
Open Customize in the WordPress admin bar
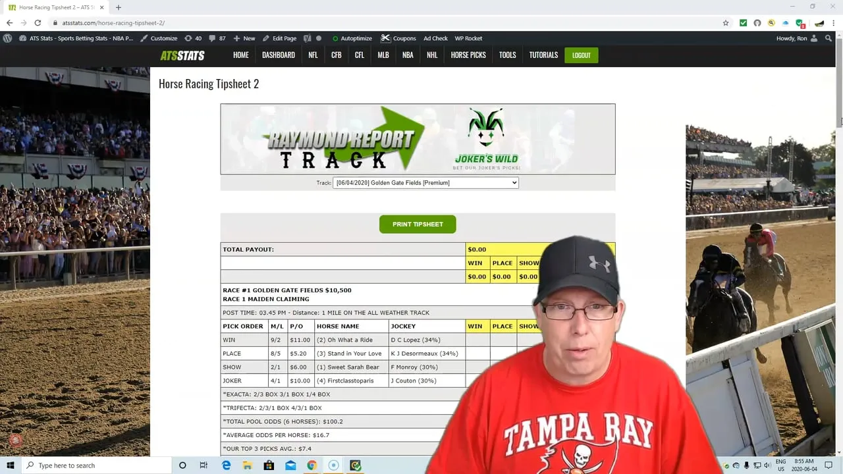pos(159,38)
